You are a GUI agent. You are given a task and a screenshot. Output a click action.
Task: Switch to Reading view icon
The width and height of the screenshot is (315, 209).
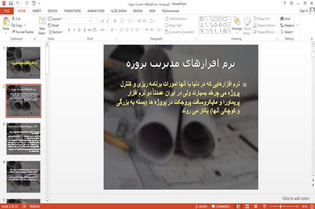point(256,206)
